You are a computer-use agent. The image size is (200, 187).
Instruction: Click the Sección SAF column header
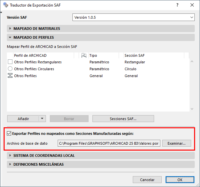tap(154, 55)
